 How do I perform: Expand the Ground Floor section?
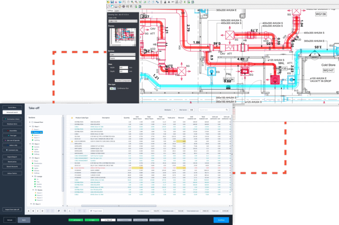pos(30,122)
